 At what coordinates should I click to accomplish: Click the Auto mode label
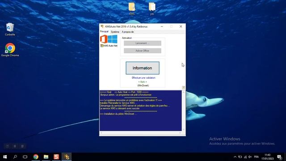click(x=143, y=82)
